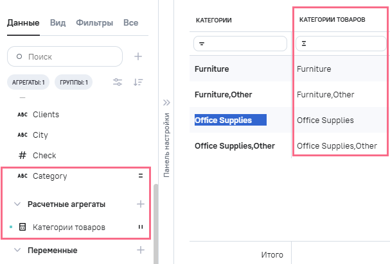Click the КАТЕГОРИИ ТОВАРОВ column header
Image resolution: width=390 pixels, height=264 pixels.
[332, 20]
